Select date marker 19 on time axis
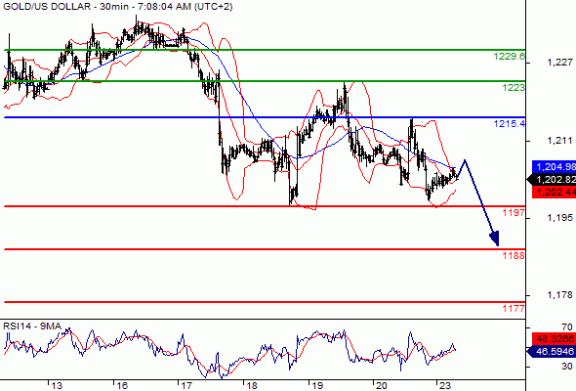 pyautogui.click(x=317, y=386)
